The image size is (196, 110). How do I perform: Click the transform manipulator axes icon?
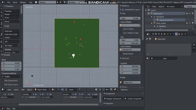click(66, 90)
